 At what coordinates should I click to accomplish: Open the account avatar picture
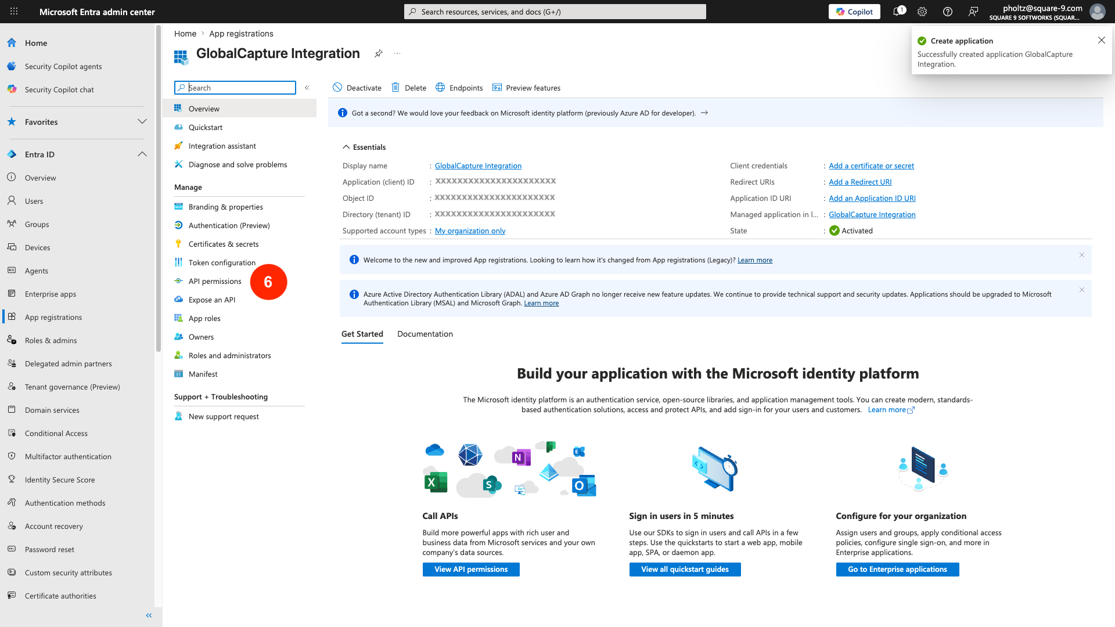(1097, 12)
